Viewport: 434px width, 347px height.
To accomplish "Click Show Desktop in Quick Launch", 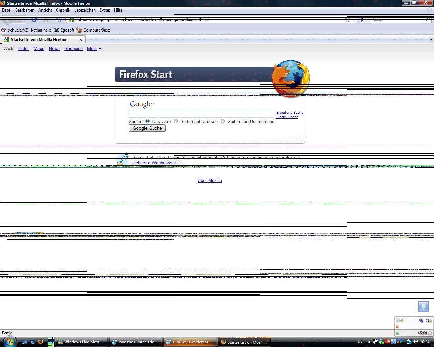I will pos(25,342).
